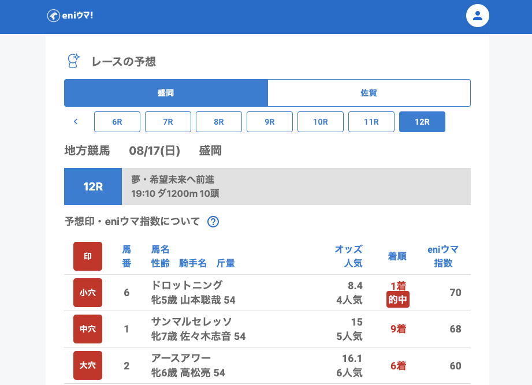
Task: Click the red 印 header badge
Action: [88, 256]
